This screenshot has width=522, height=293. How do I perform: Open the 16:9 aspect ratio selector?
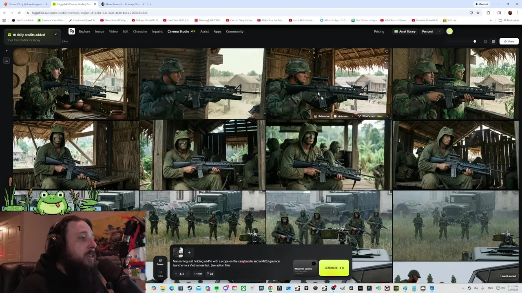198,274
